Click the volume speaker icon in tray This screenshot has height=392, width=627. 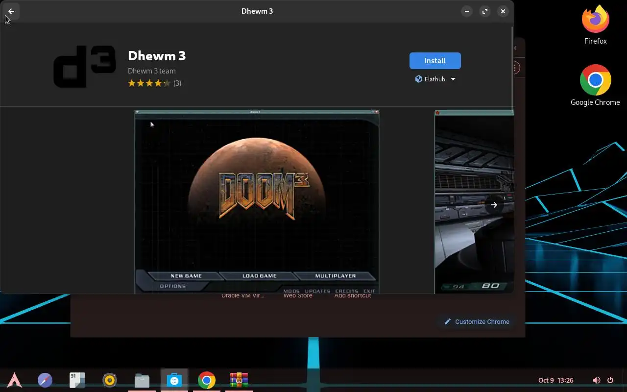596,380
